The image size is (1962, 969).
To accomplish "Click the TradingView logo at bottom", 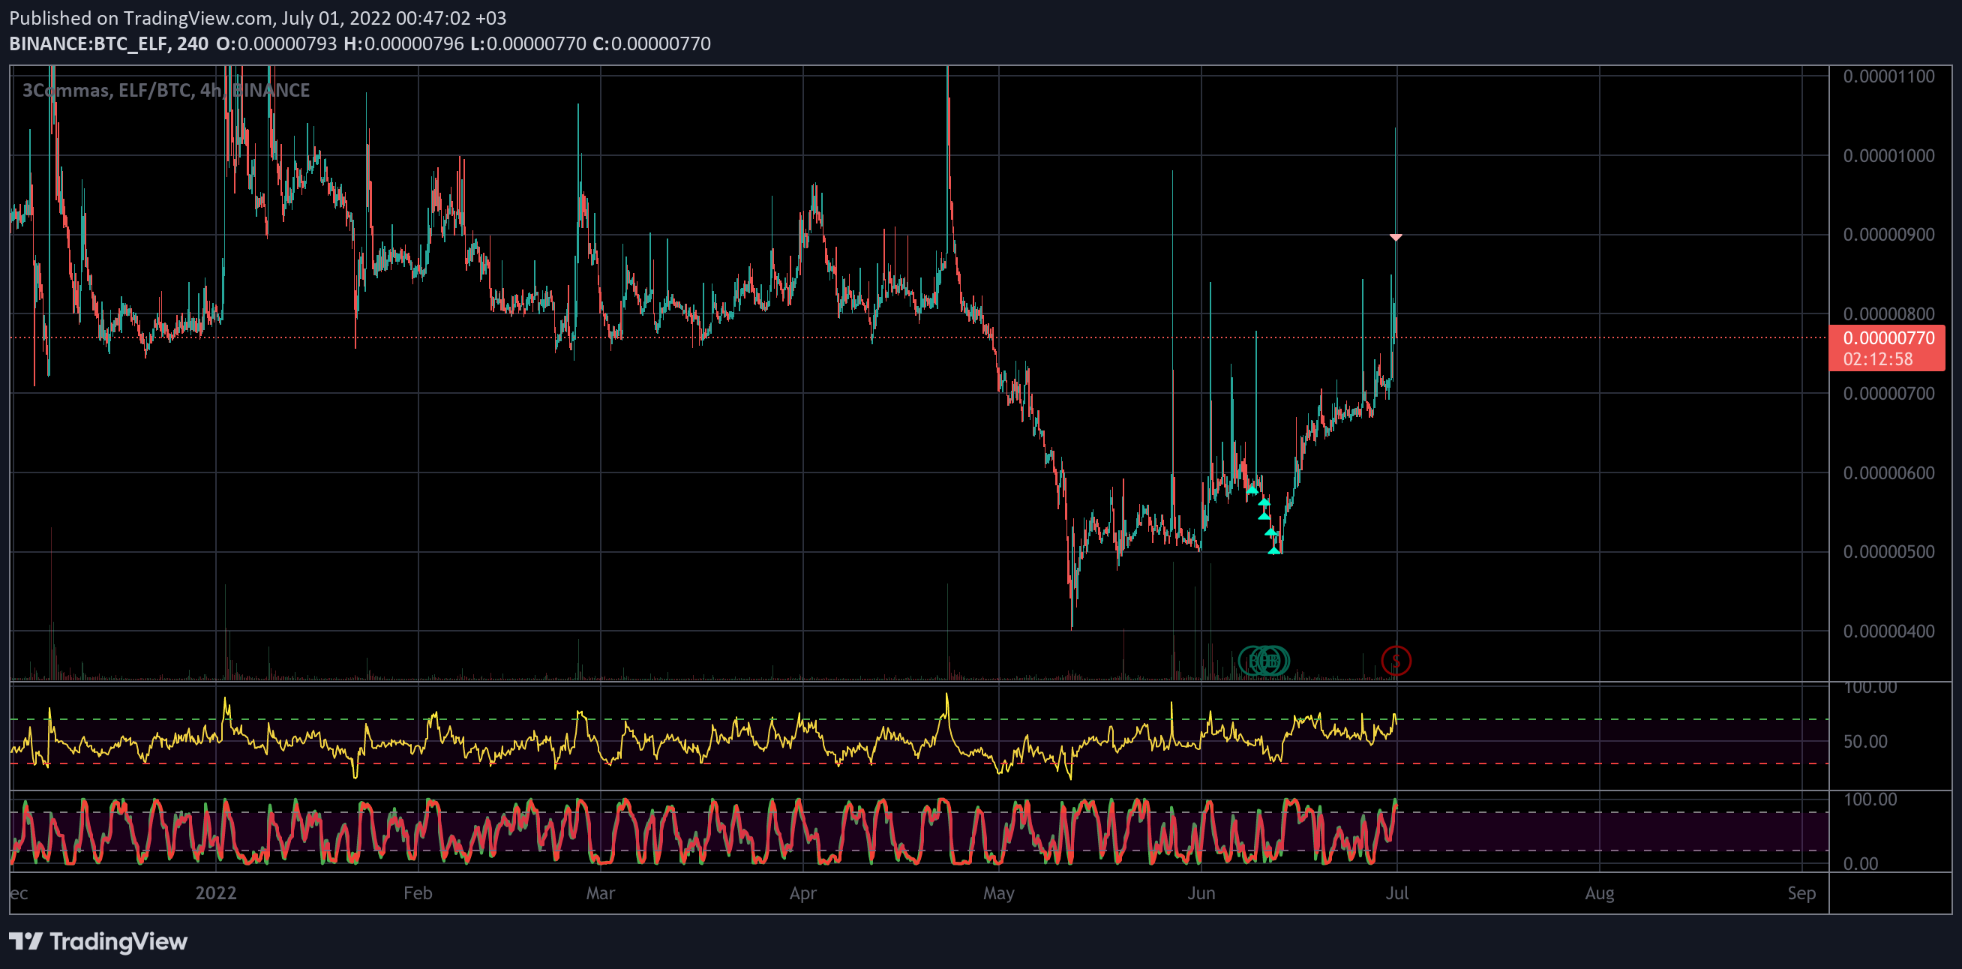I will pyautogui.click(x=98, y=941).
